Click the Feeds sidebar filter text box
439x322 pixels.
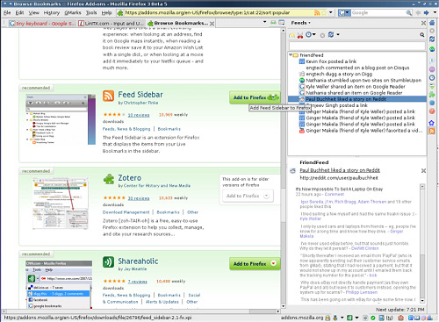[x=357, y=46]
